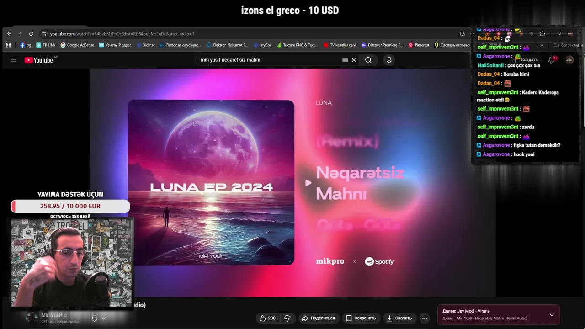Click the streamer webcam overlay
The width and height of the screenshot is (585, 329).
tap(72, 262)
